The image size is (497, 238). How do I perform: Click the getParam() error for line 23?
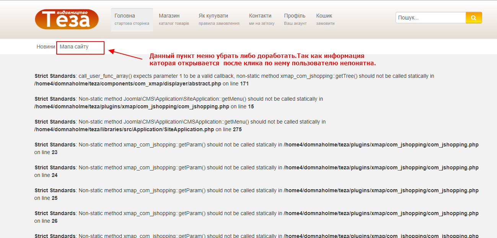(256, 148)
